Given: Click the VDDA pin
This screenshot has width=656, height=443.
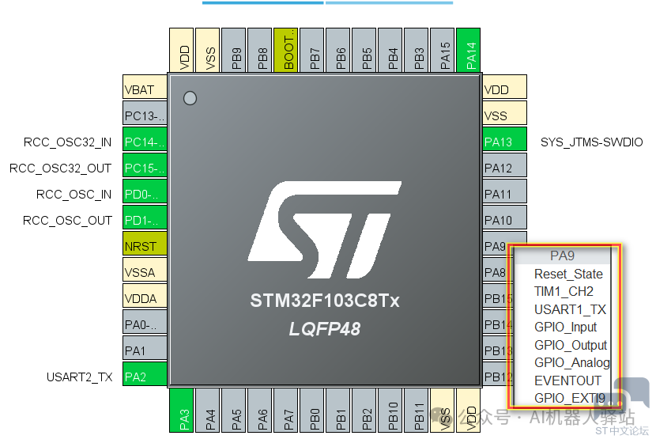Looking at the screenshot, I should pos(145,295).
